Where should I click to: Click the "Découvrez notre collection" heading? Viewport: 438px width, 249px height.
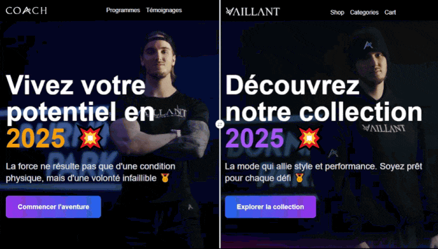click(x=324, y=98)
